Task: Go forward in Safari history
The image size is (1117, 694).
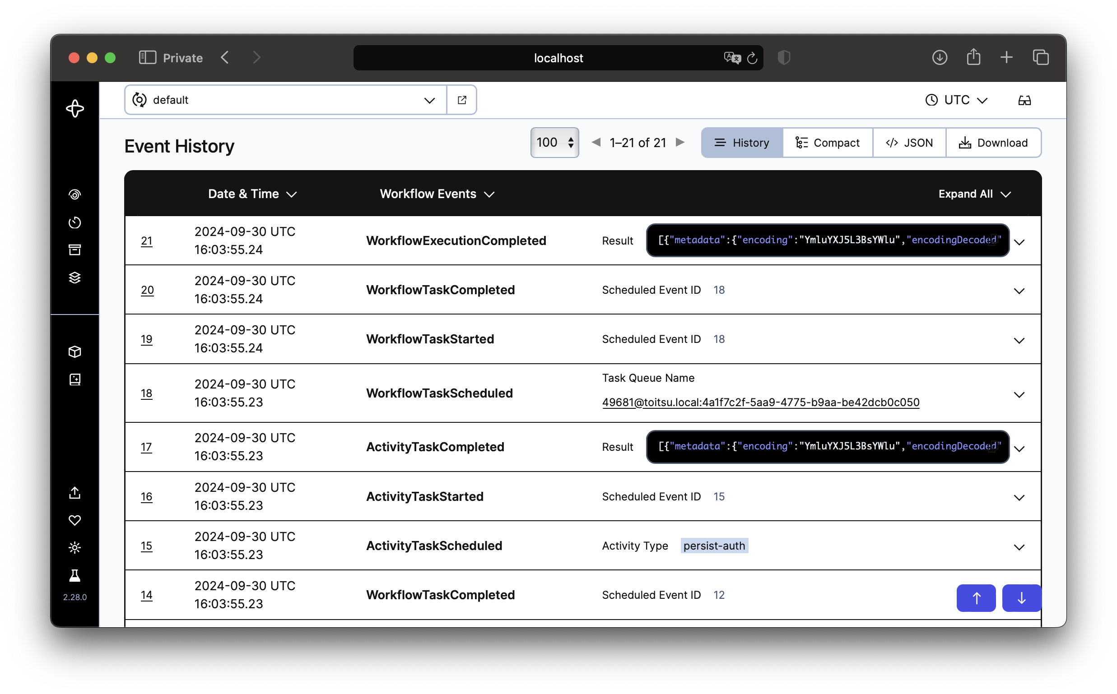Action: point(257,58)
